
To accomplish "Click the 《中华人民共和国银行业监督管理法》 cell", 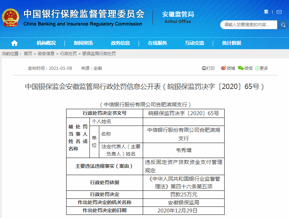I will (183, 183).
